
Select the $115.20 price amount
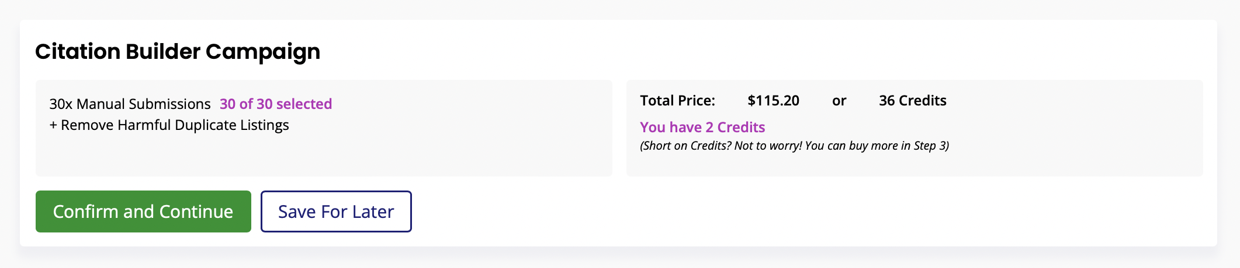(x=773, y=101)
